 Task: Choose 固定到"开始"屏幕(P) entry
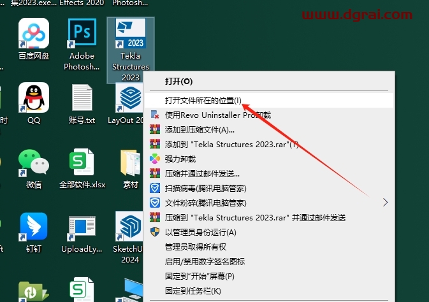pos(268,276)
